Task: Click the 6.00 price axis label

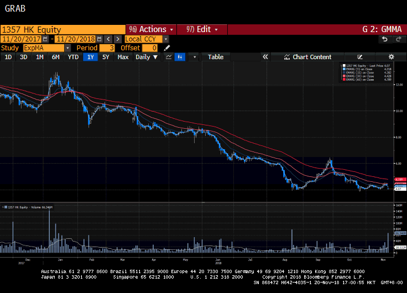Action: pyautogui.click(x=399, y=164)
